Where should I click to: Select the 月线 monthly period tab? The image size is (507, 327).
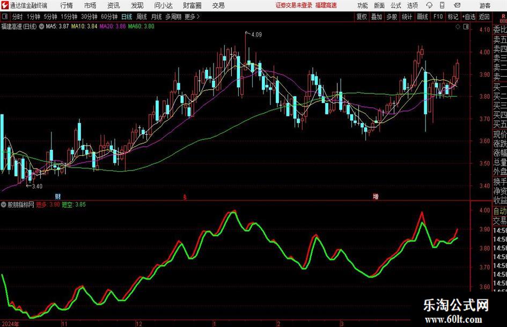pos(157,17)
